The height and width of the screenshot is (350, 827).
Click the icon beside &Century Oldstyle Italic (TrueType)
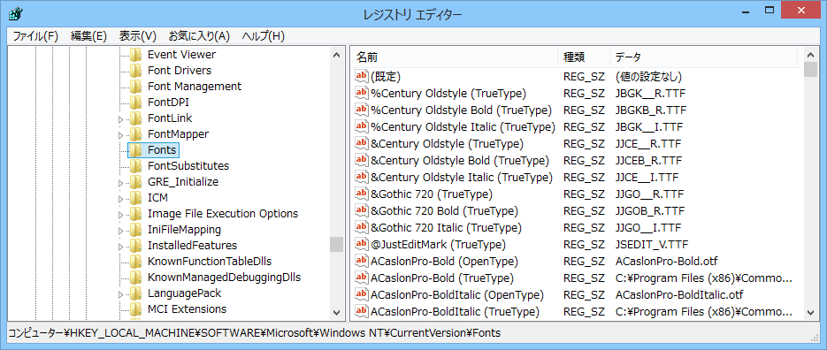(361, 177)
